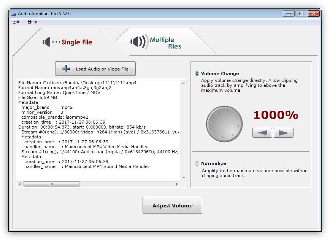Click the Adjust Volume button
The height and width of the screenshot is (240, 330).
click(x=172, y=205)
